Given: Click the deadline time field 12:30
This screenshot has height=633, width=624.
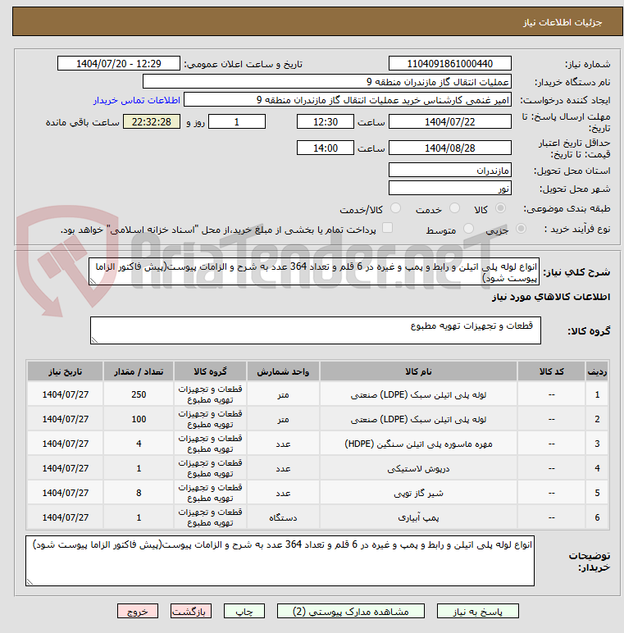Looking at the screenshot, I should (x=326, y=122).
